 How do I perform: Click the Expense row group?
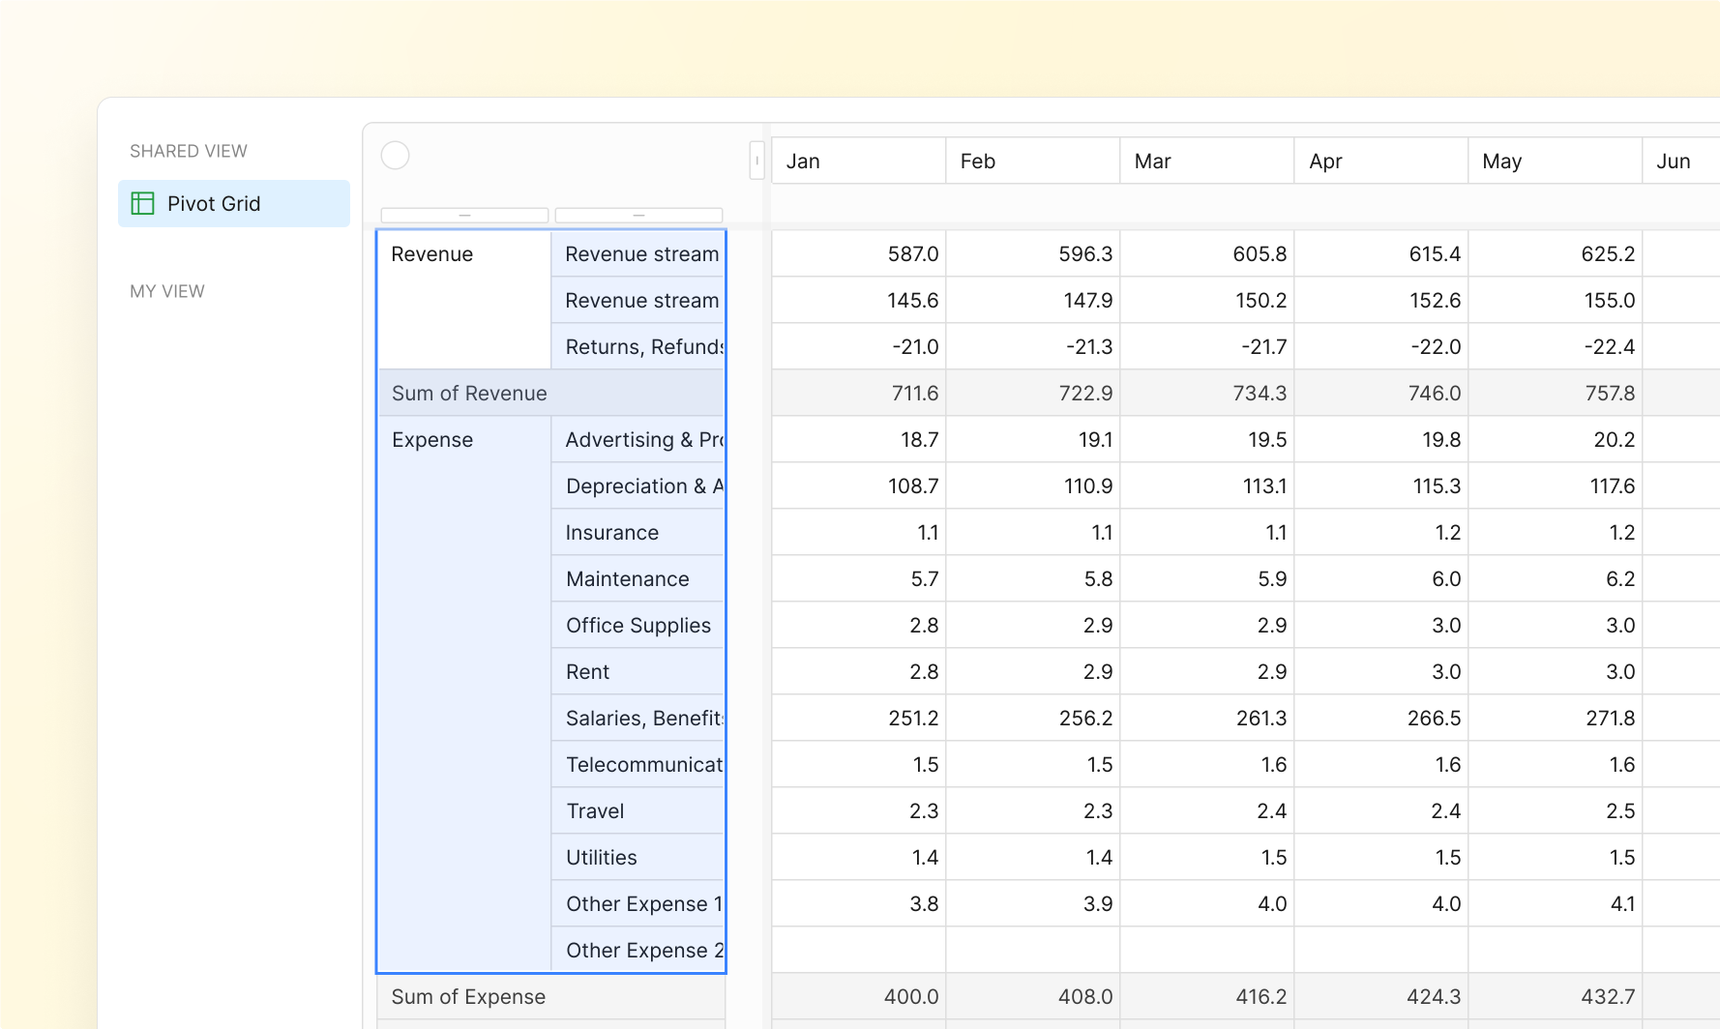464,694
